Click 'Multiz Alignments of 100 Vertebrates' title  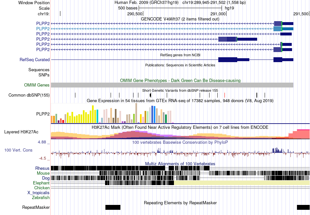pyautogui.click(x=180, y=164)
